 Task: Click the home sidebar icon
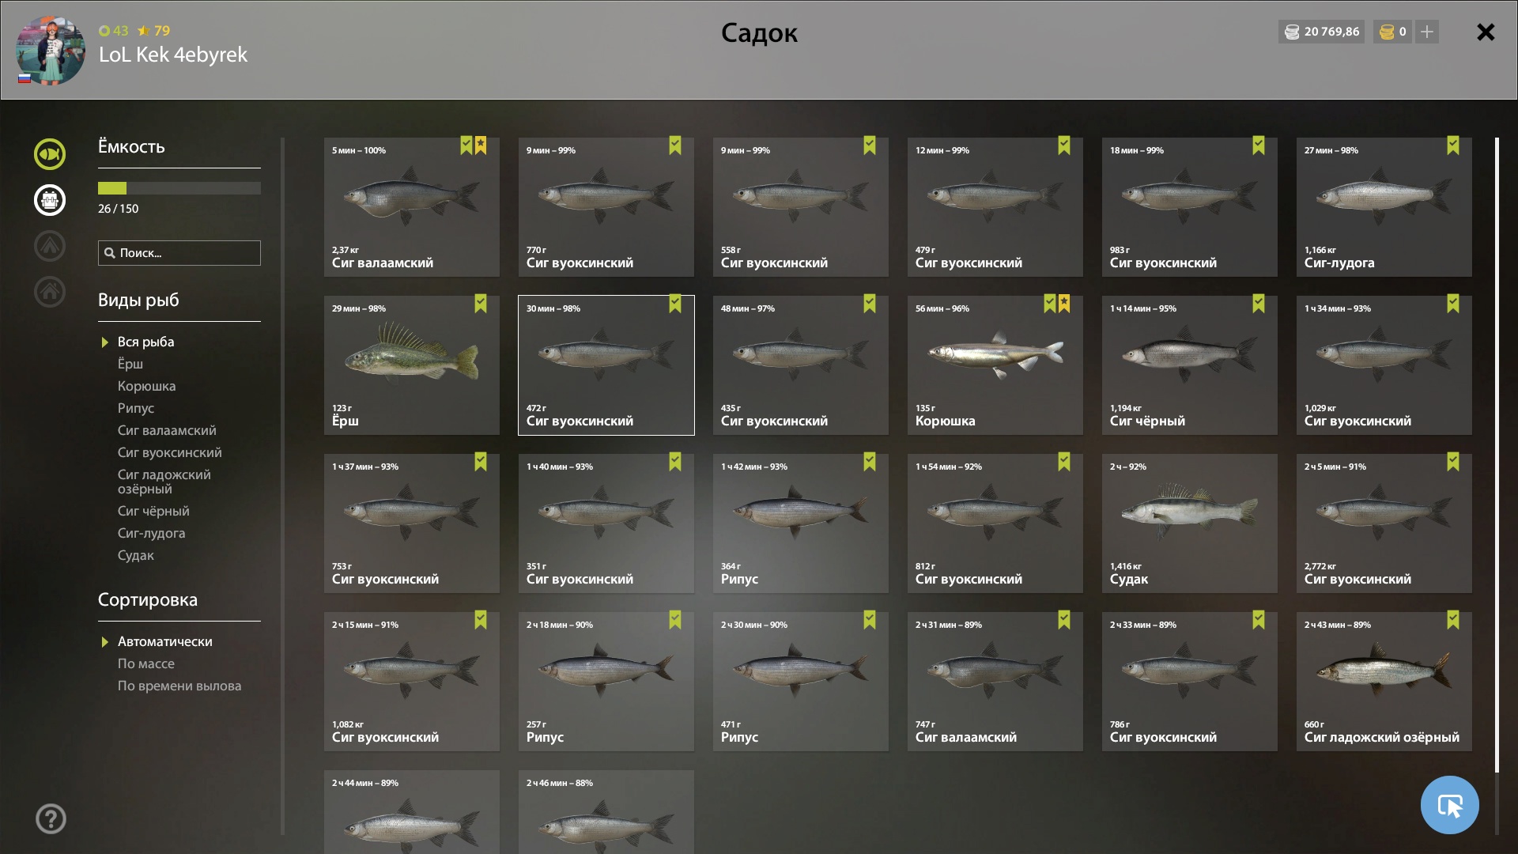[x=50, y=292]
